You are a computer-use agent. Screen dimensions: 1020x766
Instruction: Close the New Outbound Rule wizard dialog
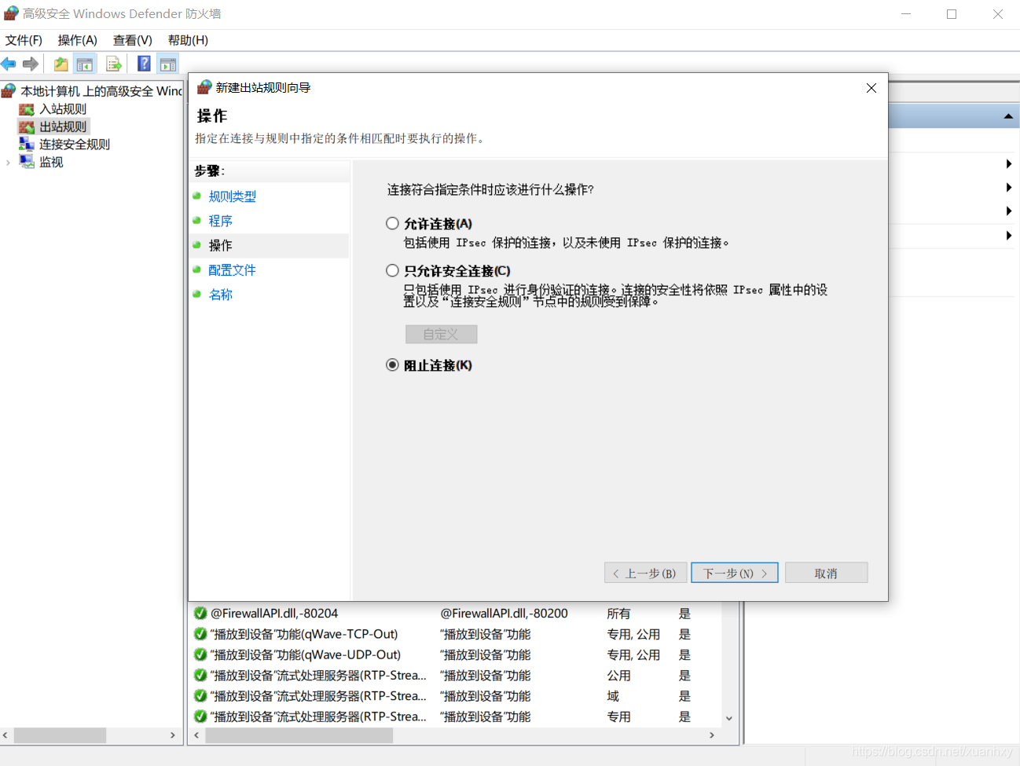click(871, 88)
